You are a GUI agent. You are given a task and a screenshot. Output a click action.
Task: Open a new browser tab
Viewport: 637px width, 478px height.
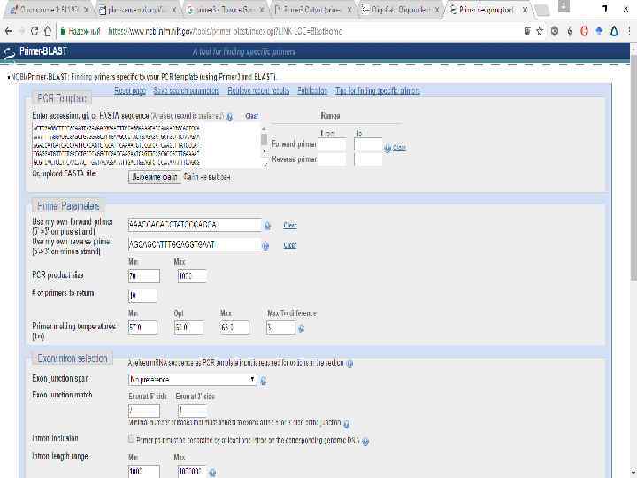[542, 11]
